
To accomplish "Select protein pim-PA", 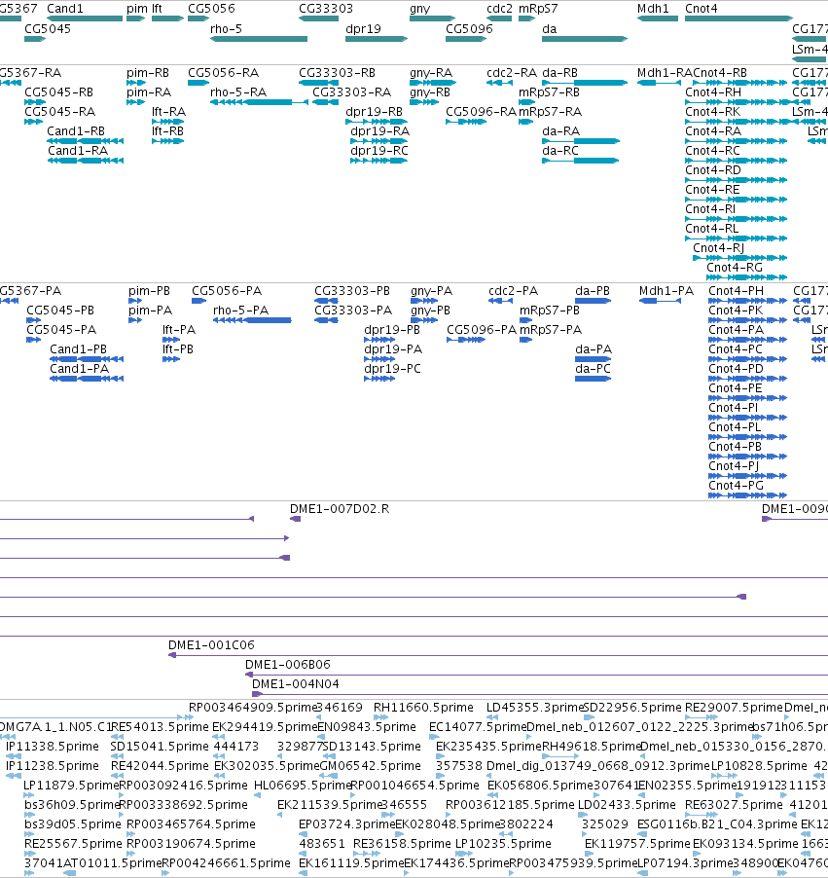I will [150, 311].
